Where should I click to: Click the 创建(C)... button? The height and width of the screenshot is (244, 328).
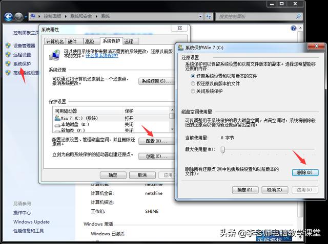click(x=156, y=156)
